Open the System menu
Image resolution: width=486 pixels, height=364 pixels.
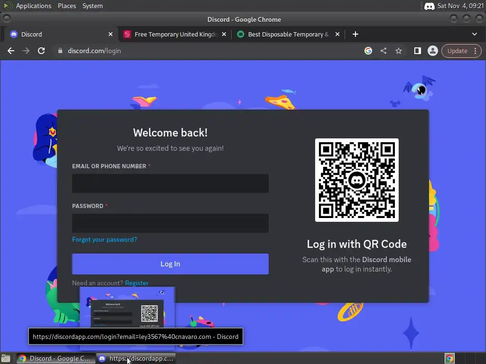point(93,6)
